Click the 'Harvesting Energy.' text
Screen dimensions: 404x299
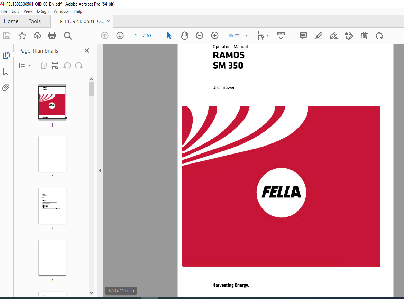[231, 285]
